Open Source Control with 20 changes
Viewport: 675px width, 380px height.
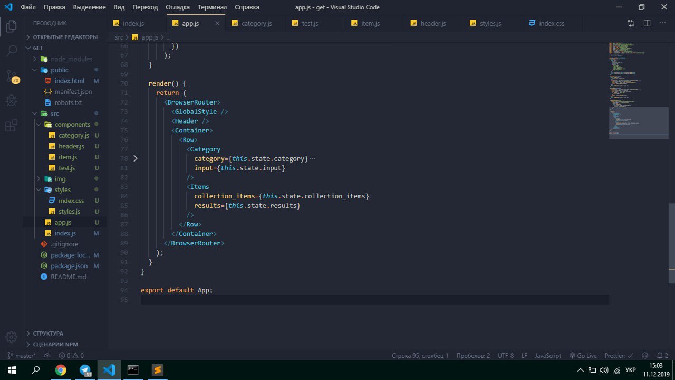[x=11, y=77]
